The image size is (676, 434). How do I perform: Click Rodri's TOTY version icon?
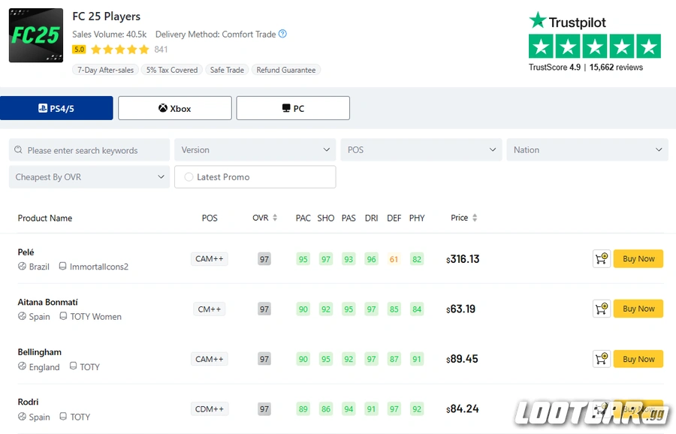[x=63, y=416]
